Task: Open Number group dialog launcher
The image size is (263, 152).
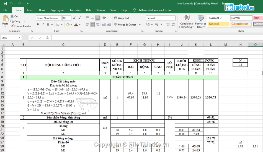Action: [176, 31]
